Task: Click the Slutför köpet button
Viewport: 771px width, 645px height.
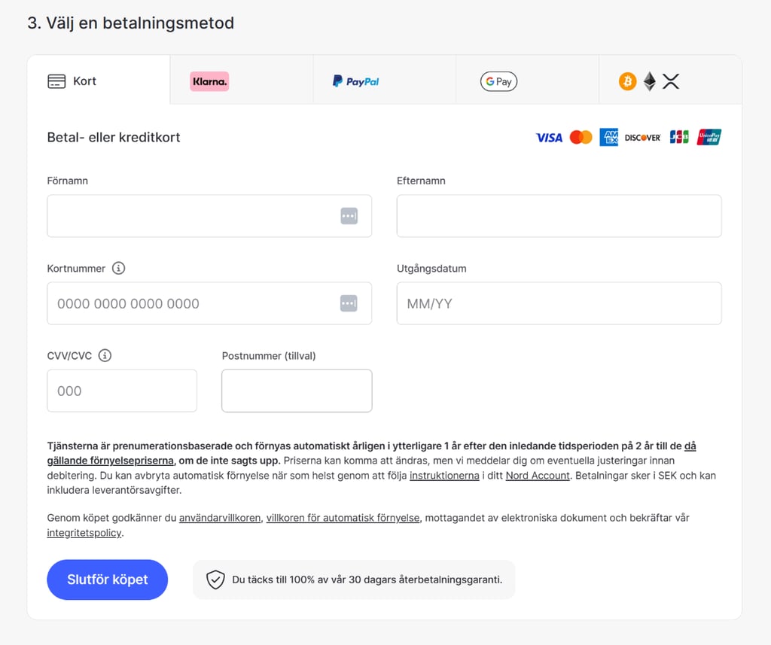Action: click(107, 580)
